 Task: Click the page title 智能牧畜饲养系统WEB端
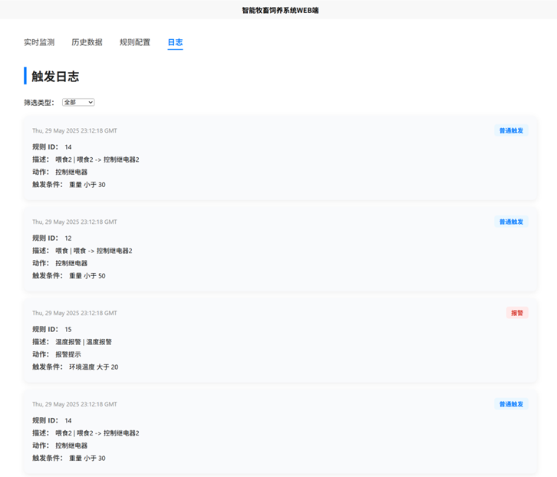coord(280,10)
